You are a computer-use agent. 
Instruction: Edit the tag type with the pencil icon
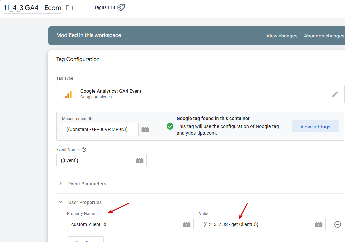[335, 94]
